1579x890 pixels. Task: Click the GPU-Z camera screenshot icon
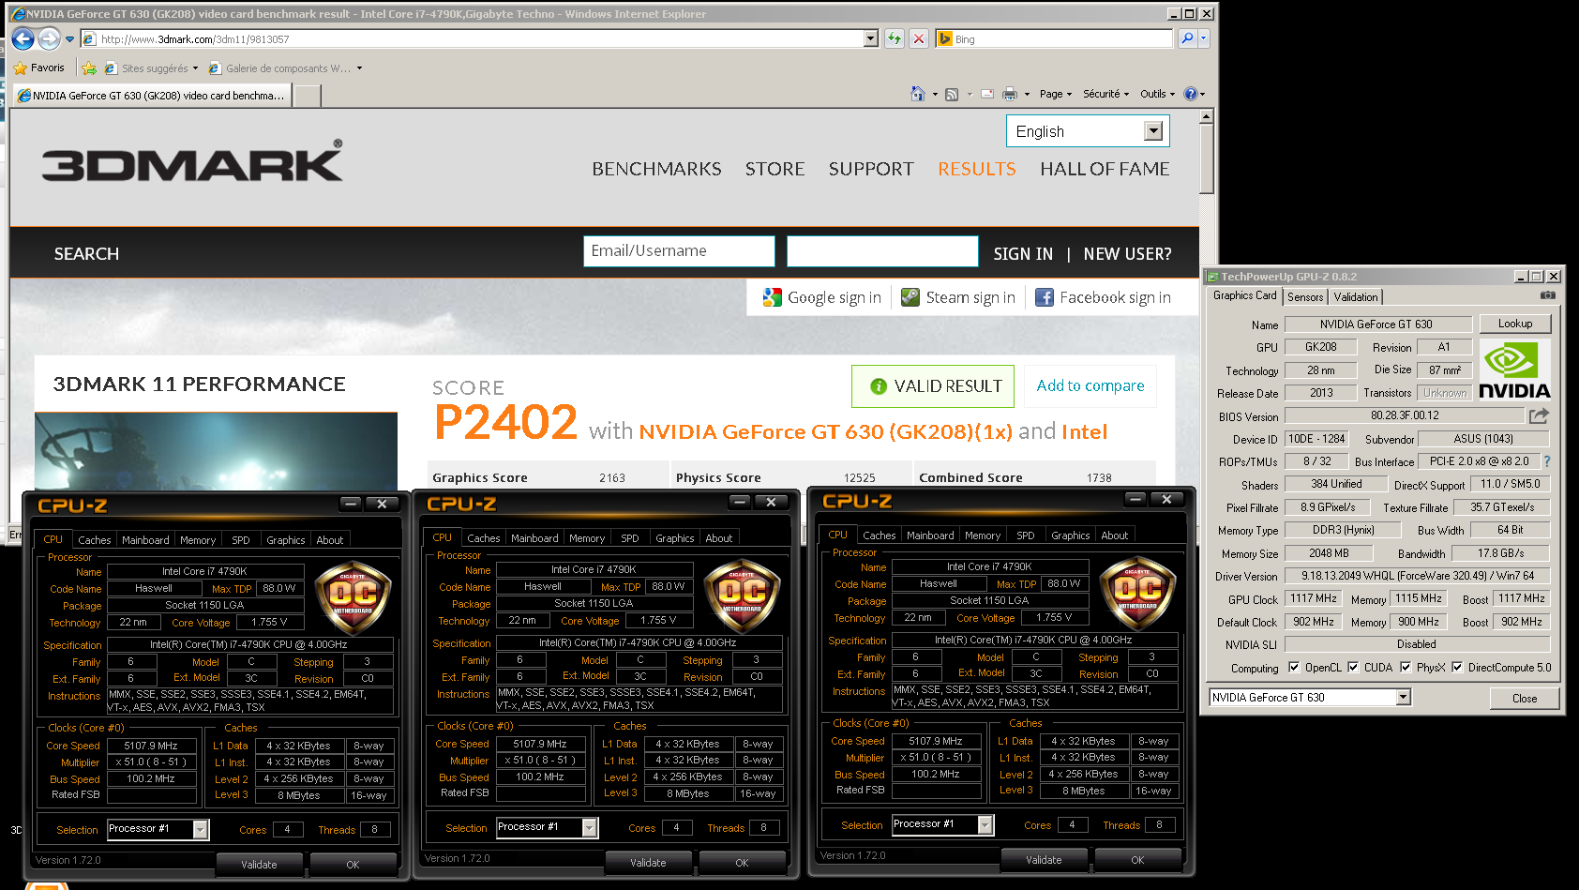pyautogui.click(x=1547, y=295)
